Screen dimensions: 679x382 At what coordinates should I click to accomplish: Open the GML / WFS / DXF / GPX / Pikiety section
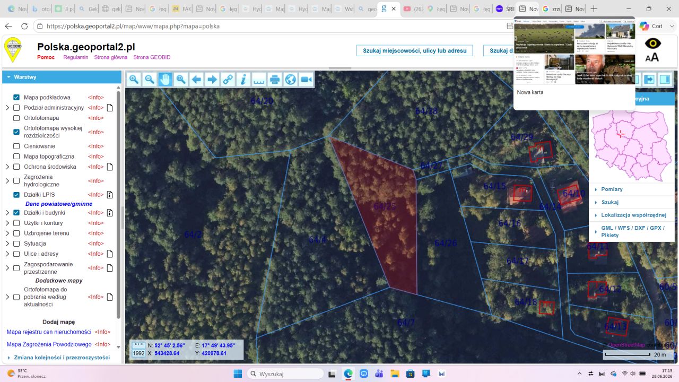[631, 231]
